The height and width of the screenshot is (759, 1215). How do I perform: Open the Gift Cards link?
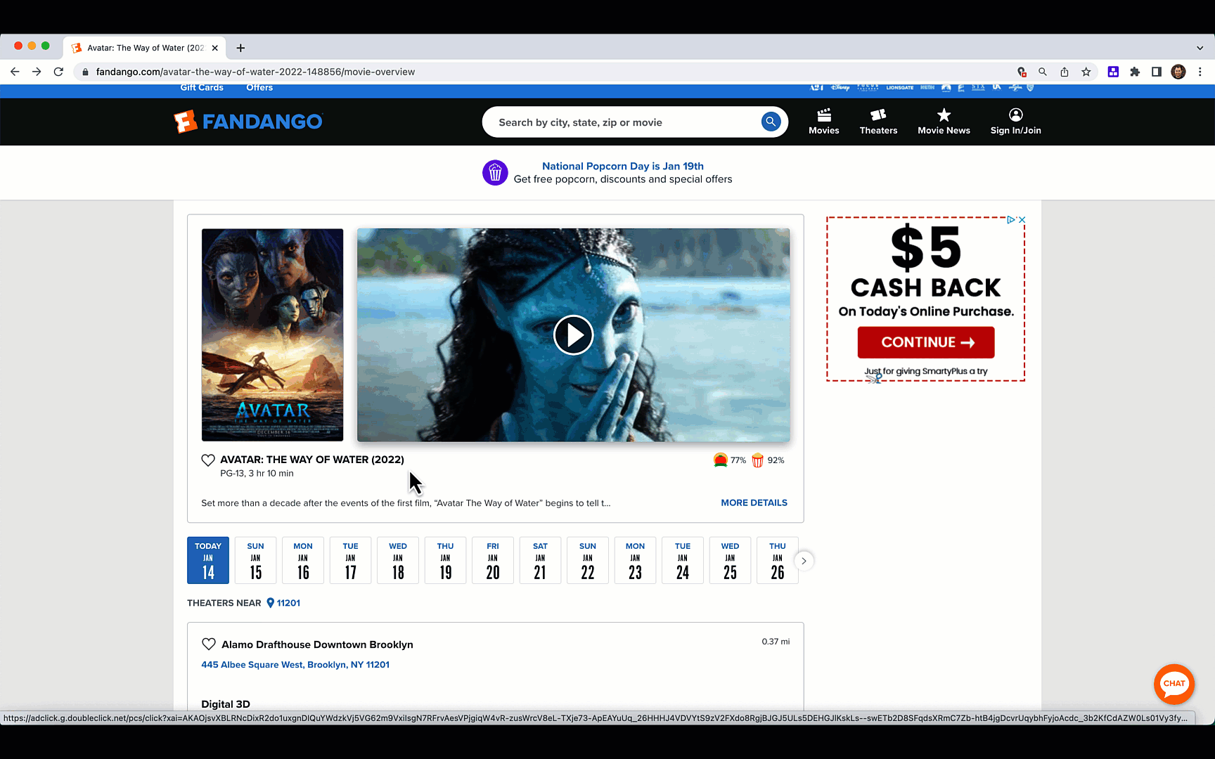click(202, 88)
